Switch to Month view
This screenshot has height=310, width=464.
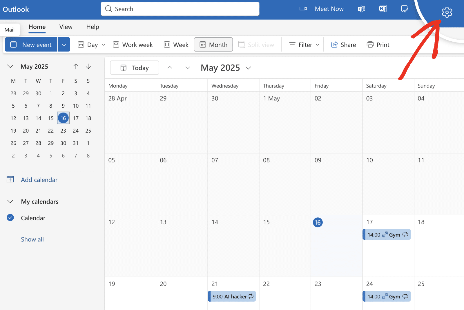(x=213, y=45)
